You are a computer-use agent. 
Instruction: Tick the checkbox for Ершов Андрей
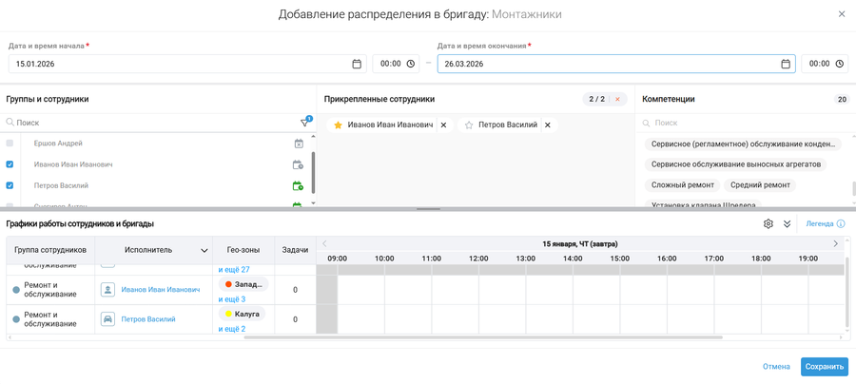click(x=10, y=144)
